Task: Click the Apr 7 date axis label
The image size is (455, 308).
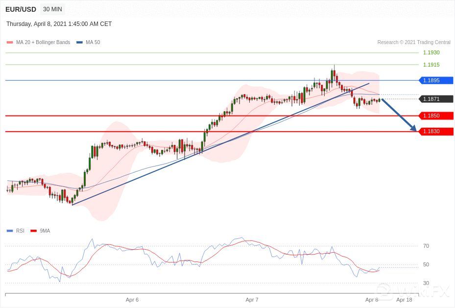Action: 252,300
